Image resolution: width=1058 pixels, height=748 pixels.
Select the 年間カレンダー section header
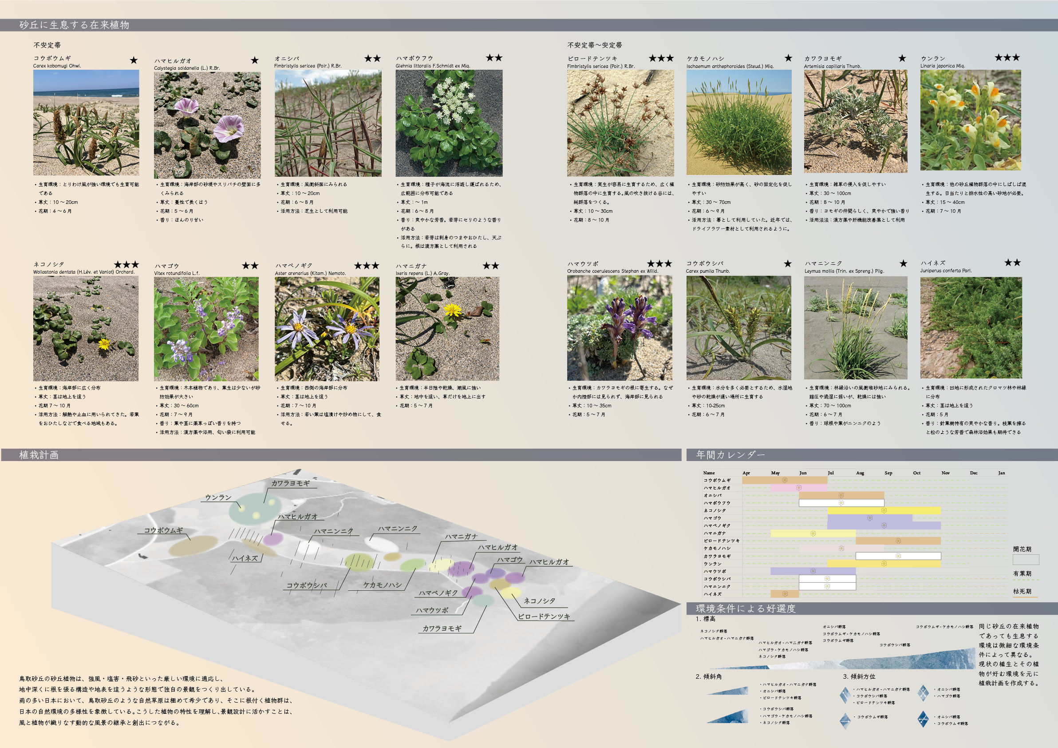coord(730,455)
